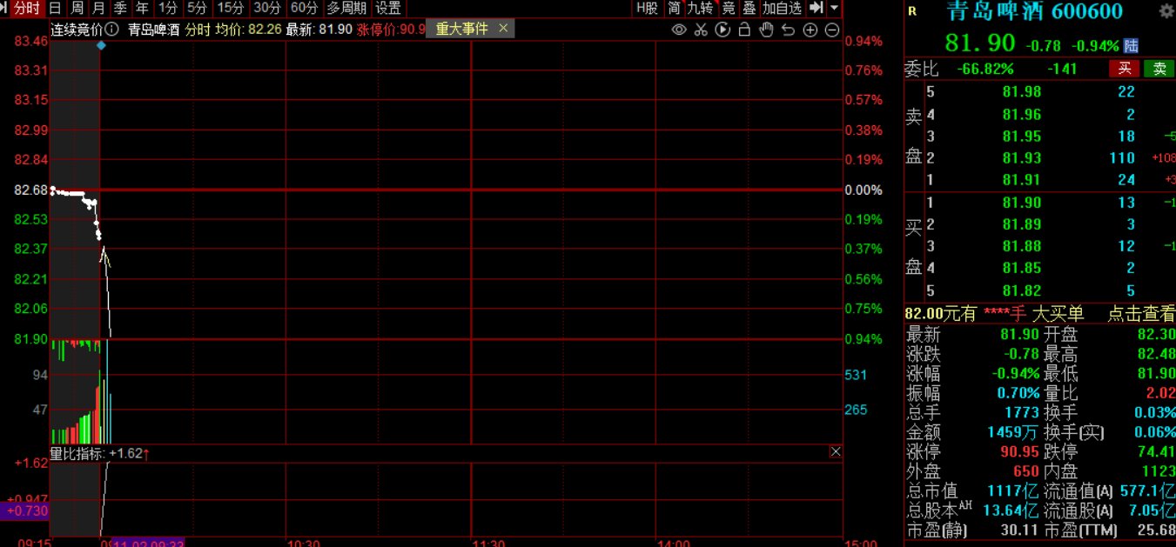The image size is (1176, 547).
Task: Switch to the 日 daily chart tab
Action: click(55, 8)
